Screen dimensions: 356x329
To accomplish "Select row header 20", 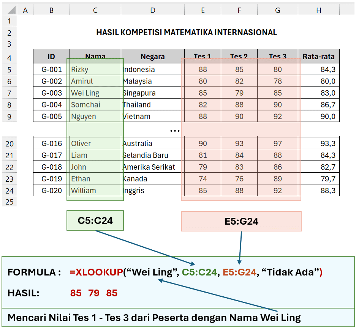I will pos(9,143).
